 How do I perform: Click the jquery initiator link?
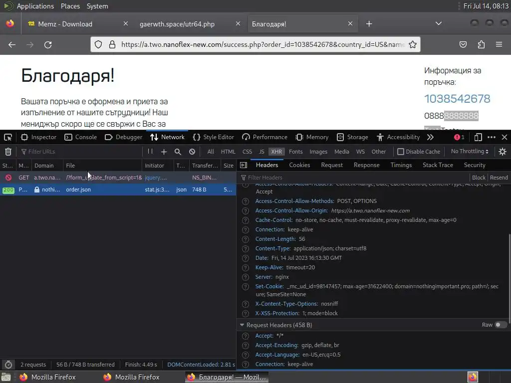(x=156, y=178)
